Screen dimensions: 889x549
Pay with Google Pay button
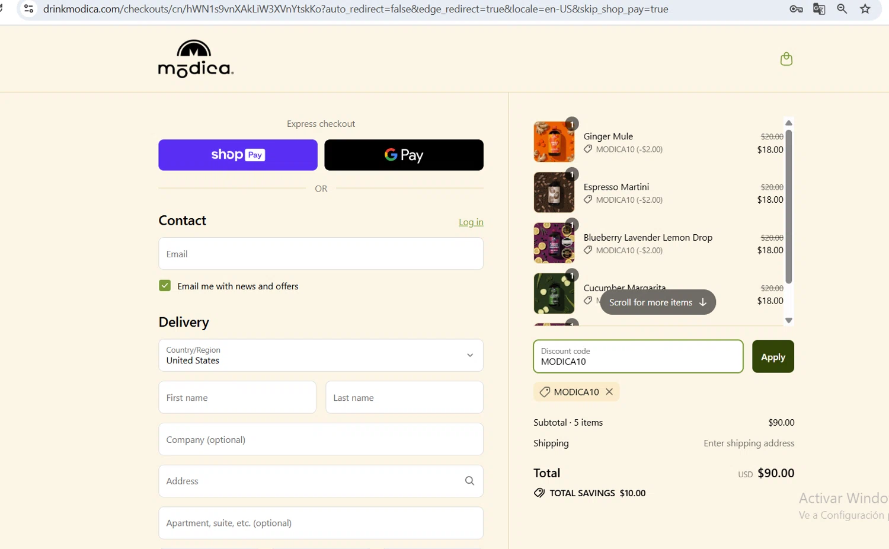404,155
